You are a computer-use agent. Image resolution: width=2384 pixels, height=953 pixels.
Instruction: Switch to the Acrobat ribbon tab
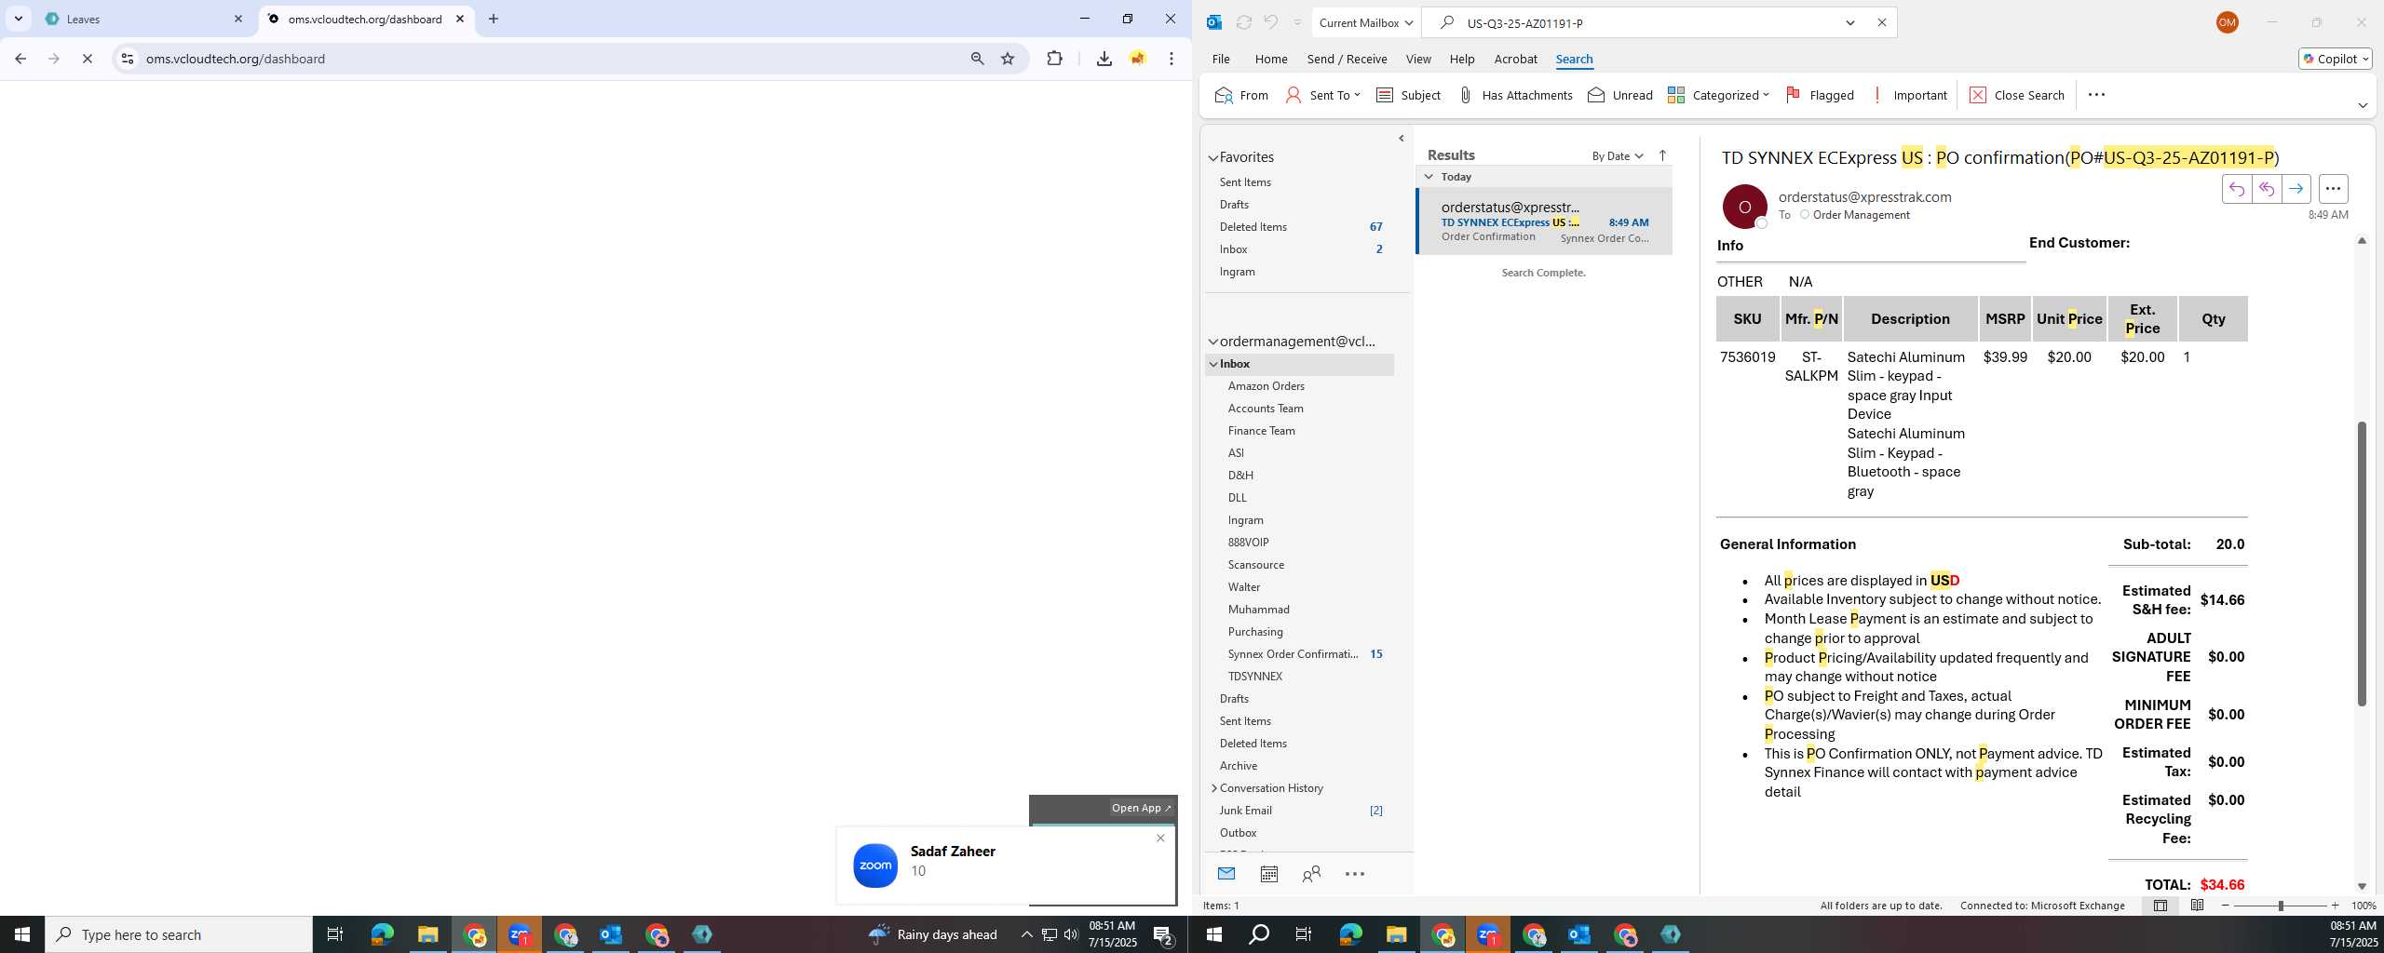click(1515, 59)
